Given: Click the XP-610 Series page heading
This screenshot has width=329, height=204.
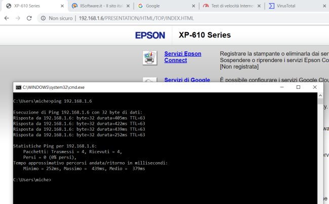Looking at the screenshot, I should point(204,35).
